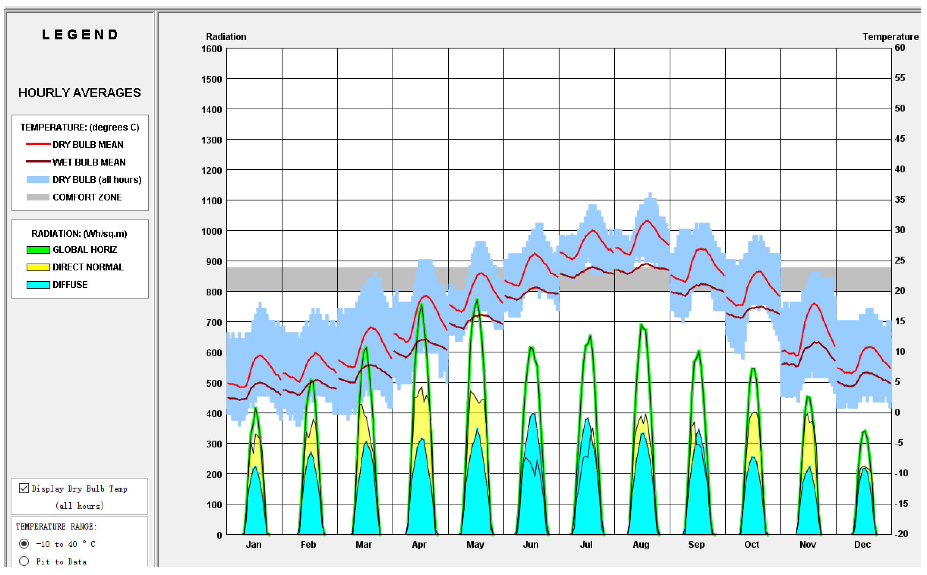Image resolution: width=927 pixels, height=575 pixels.
Task: Click the Comfort Zone gray legend swatch
Action: click(38, 197)
